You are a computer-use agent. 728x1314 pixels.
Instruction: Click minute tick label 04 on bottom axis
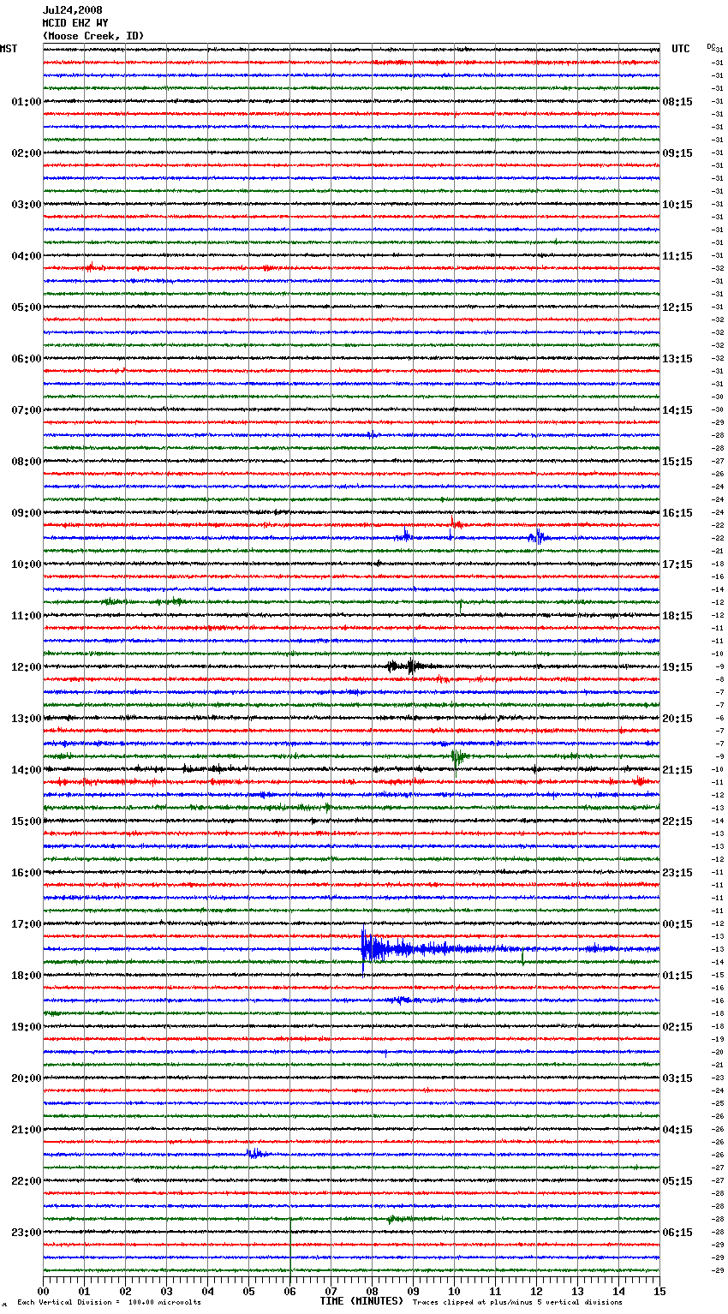(x=208, y=1291)
